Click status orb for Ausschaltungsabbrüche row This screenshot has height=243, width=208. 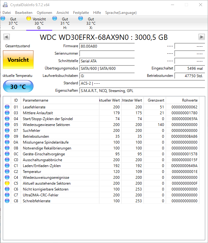7,160
